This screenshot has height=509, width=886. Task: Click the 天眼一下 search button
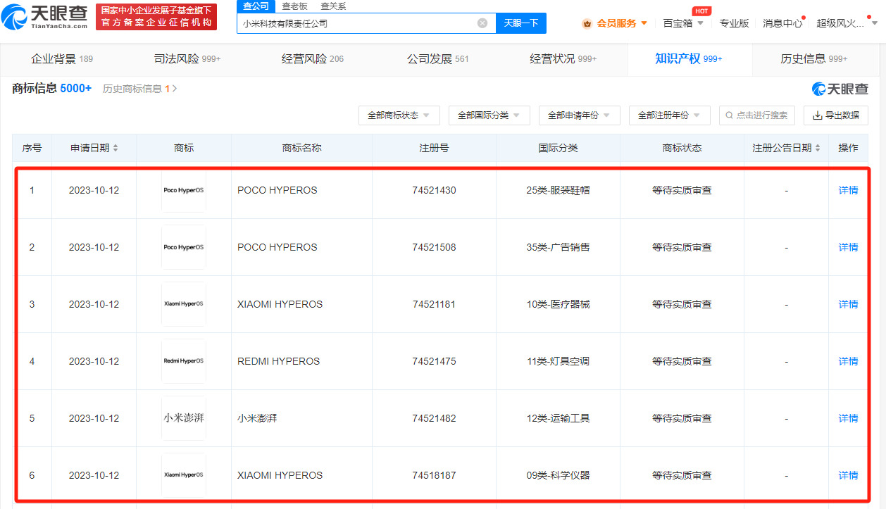(521, 23)
